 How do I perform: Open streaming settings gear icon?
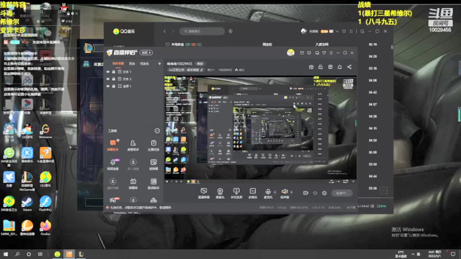(x=324, y=193)
